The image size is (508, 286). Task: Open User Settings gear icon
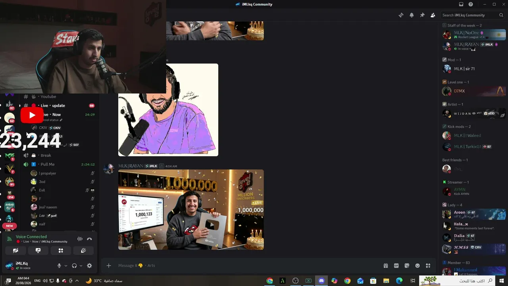click(x=89, y=266)
